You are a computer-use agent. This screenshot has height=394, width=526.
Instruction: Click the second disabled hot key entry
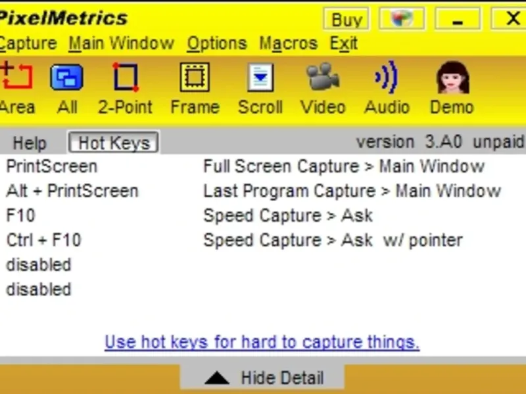pos(39,290)
